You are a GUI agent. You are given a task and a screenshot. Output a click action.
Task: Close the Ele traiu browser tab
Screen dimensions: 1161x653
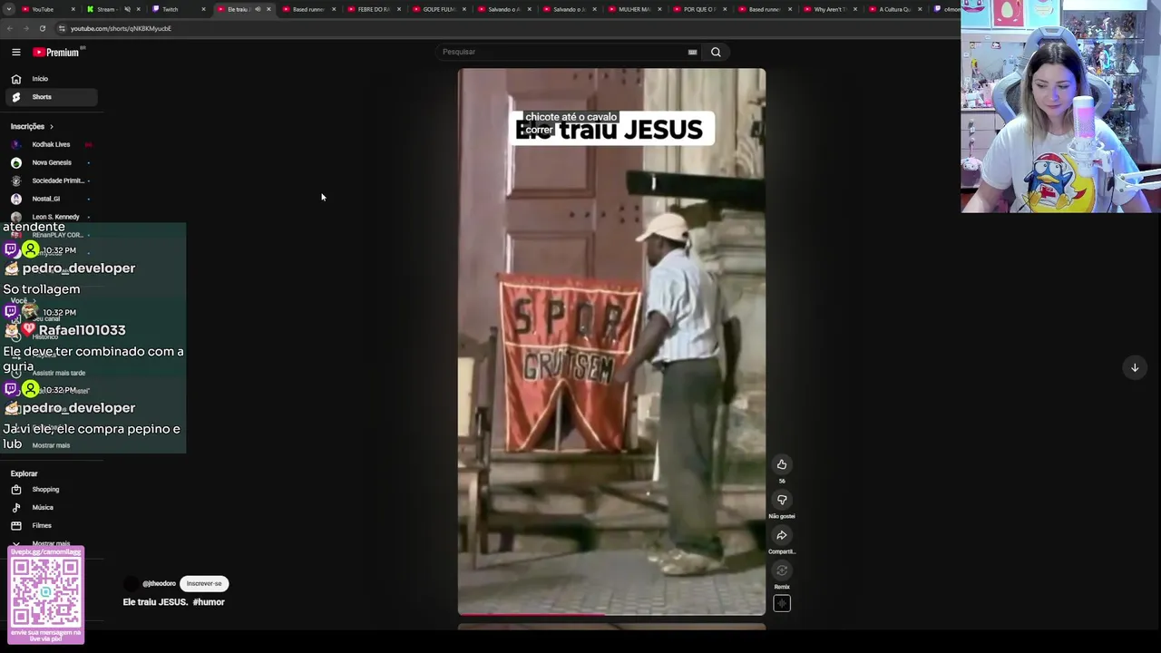[x=268, y=9]
